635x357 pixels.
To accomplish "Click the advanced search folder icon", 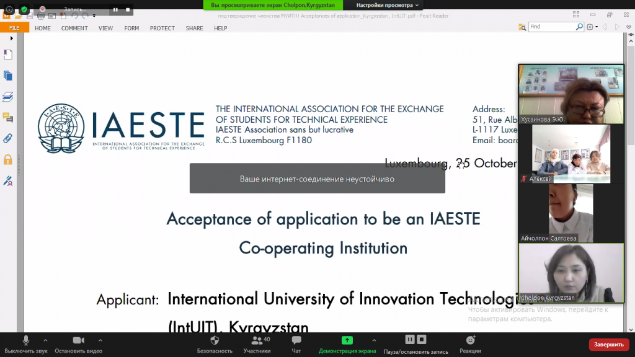I will tap(522, 27).
